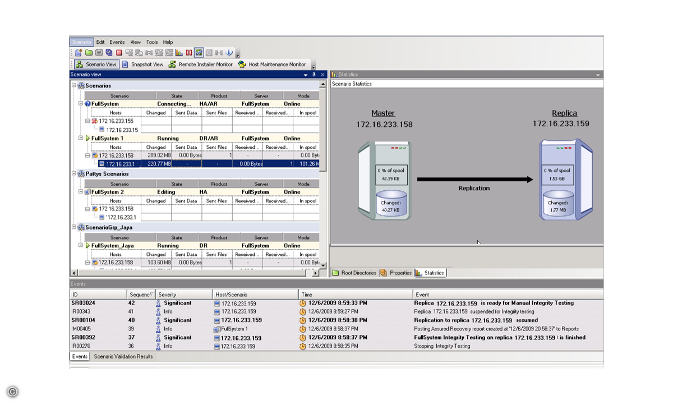Click the Pattys Scenarios group icon
Image resolution: width=673 pixels, height=404 pixels.
click(x=81, y=174)
